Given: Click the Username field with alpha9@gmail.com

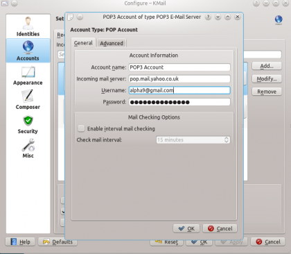Looking at the screenshot, I should (x=179, y=90).
